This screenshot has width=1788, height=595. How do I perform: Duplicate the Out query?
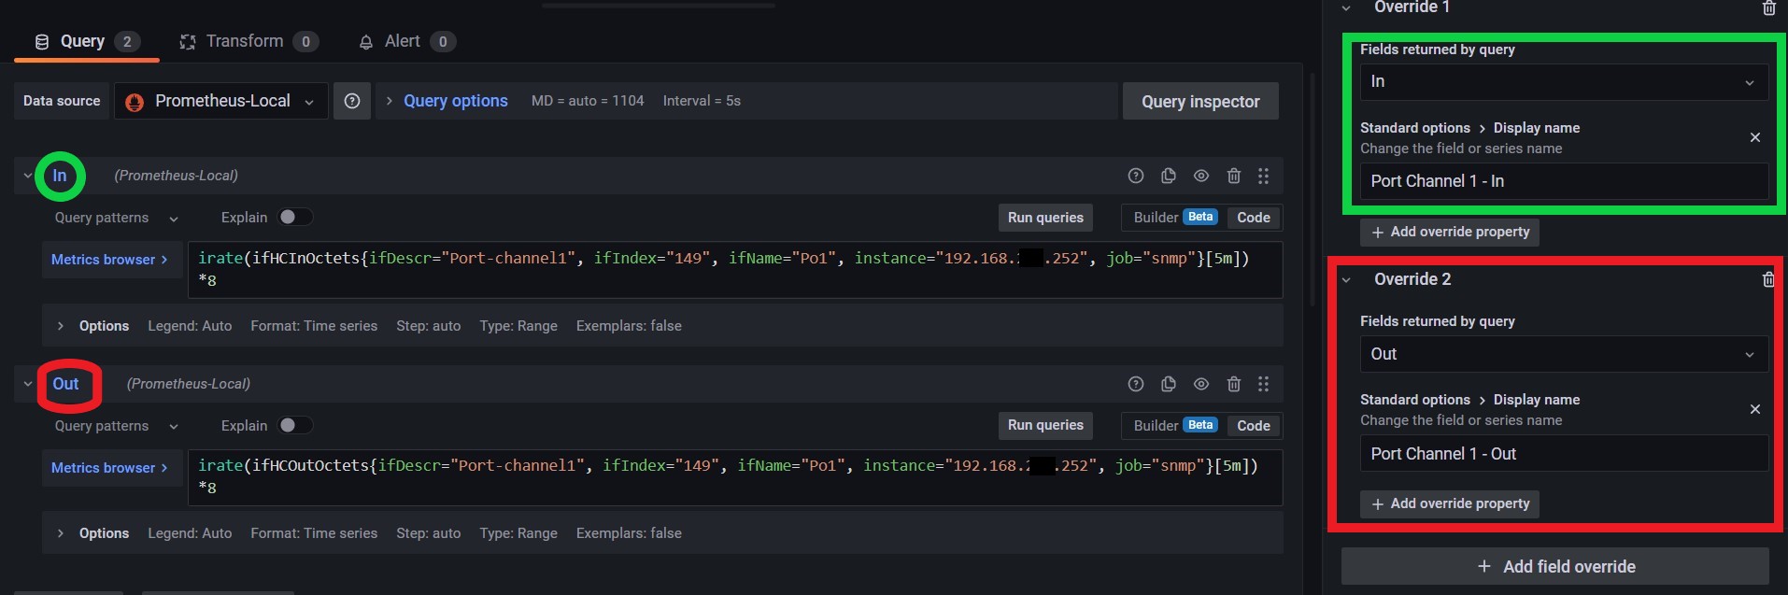tap(1169, 384)
